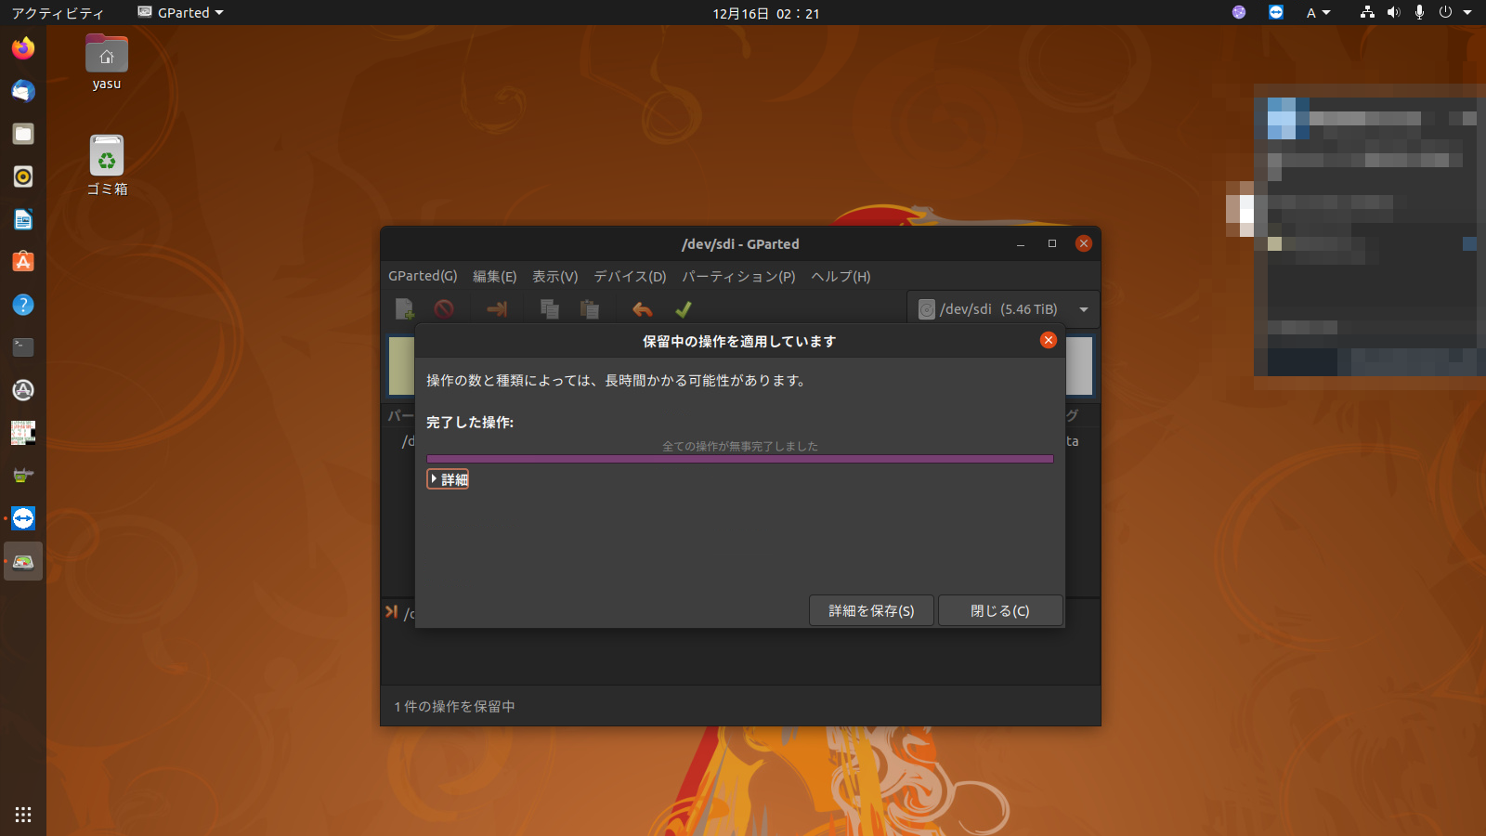Click the new partition toolbar icon
The height and width of the screenshot is (836, 1486).
tap(404, 309)
